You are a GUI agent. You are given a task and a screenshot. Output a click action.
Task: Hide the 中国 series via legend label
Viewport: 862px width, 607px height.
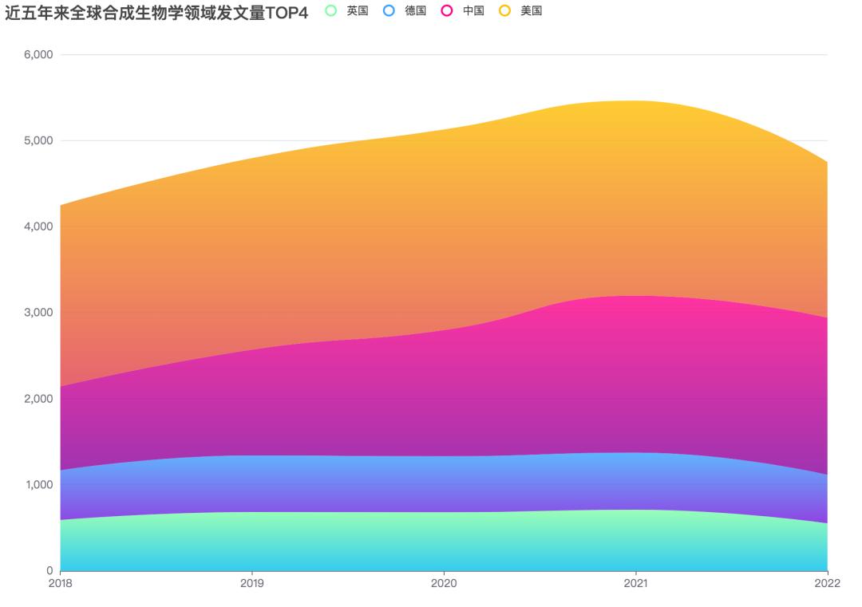pyautogui.click(x=473, y=10)
